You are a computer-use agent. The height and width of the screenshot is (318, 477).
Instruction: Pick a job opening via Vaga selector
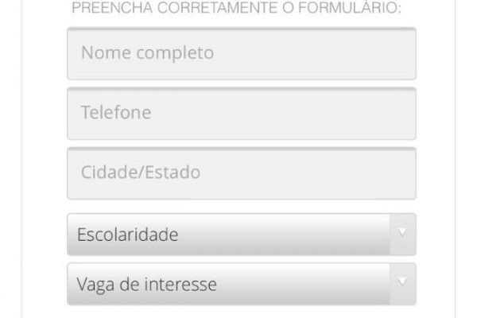[241, 284]
